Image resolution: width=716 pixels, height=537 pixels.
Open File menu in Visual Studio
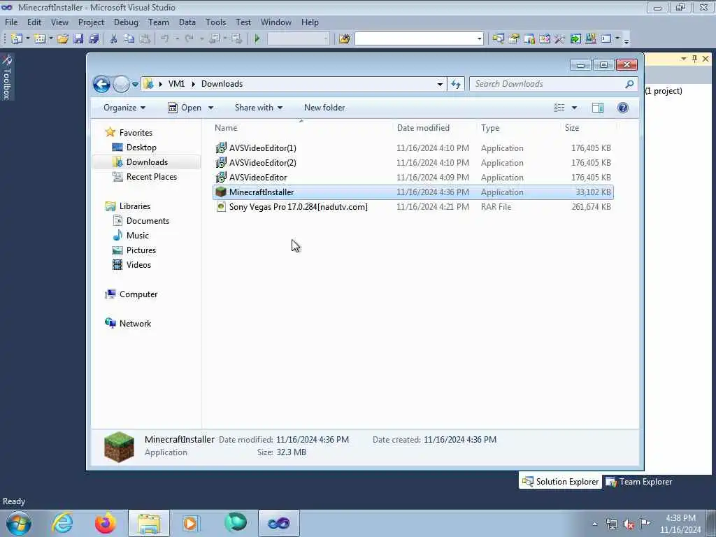pos(11,22)
